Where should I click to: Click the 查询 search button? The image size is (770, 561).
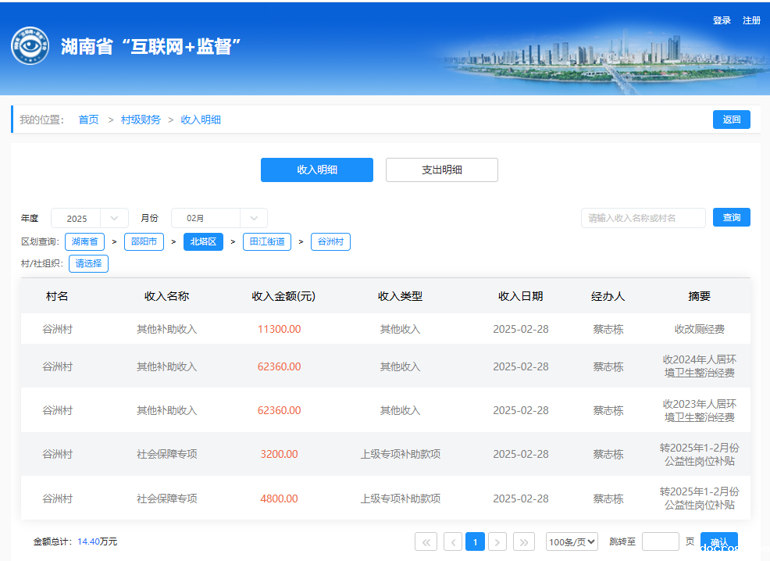(732, 217)
